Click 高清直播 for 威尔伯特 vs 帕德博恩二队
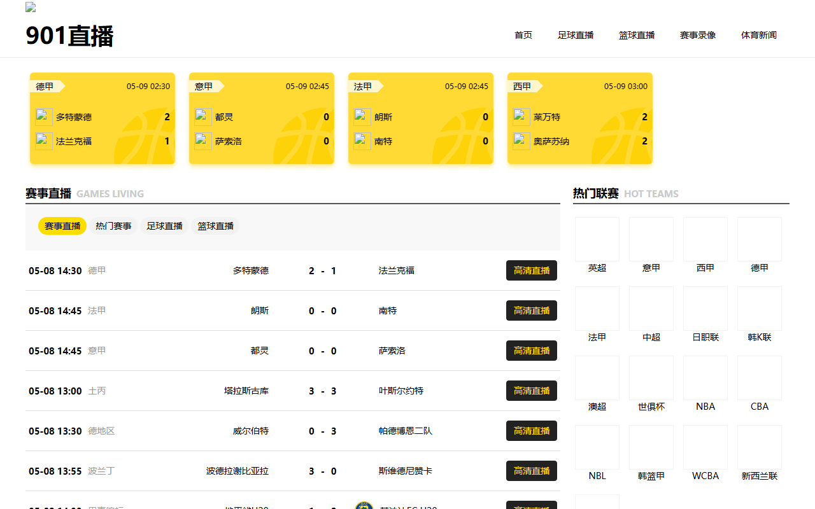Image resolution: width=815 pixels, height=509 pixels. [532, 431]
